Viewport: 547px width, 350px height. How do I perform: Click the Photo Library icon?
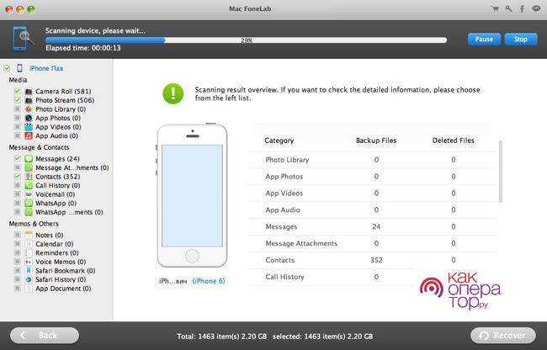29,109
